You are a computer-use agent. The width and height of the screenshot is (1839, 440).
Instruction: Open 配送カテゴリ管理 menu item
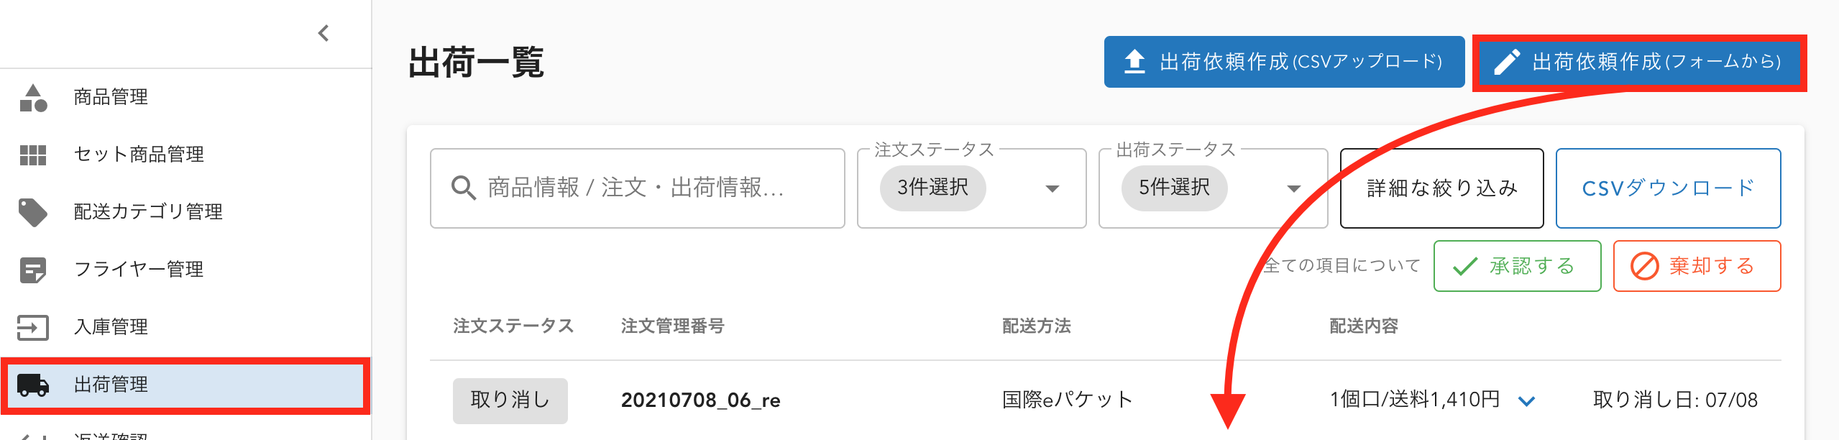(x=148, y=212)
